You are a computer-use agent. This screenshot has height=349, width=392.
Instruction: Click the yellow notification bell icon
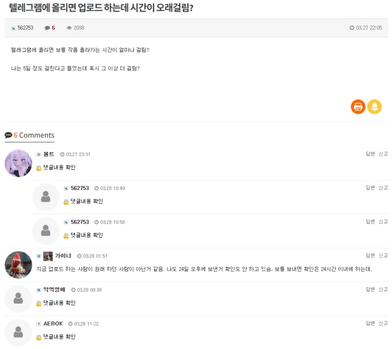(x=375, y=106)
